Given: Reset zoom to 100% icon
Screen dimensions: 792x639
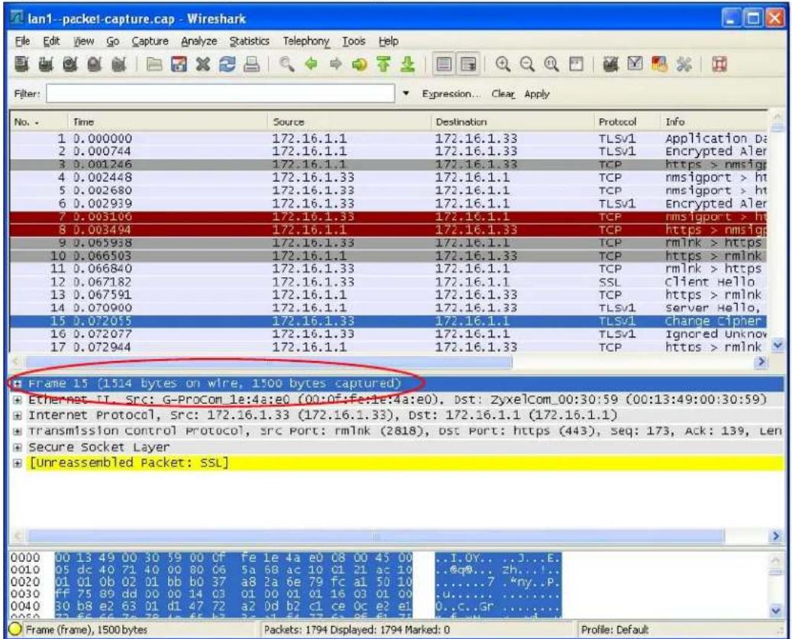Looking at the screenshot, I should [x=551, y=64].
